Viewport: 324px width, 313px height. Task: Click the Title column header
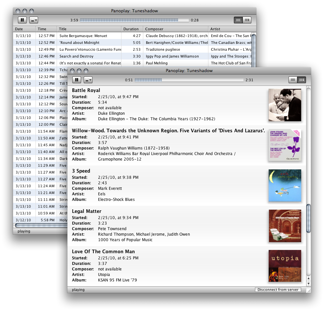coord(89,29)
